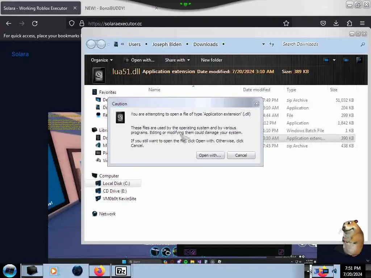Open the Windows Start orb
The height and width of the screenshot is (278, 371).
(10, 271)
